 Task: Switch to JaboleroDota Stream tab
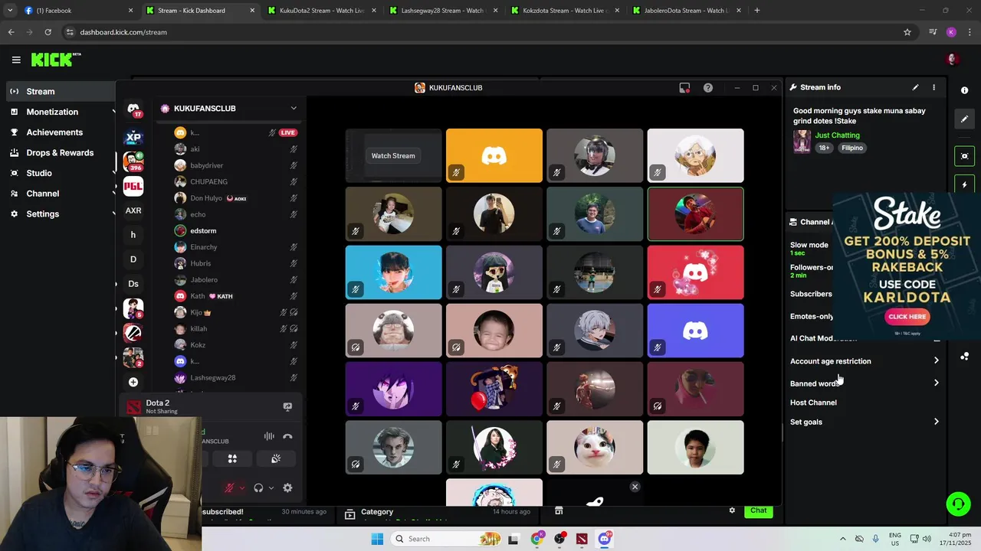click(x=686, y=11)
